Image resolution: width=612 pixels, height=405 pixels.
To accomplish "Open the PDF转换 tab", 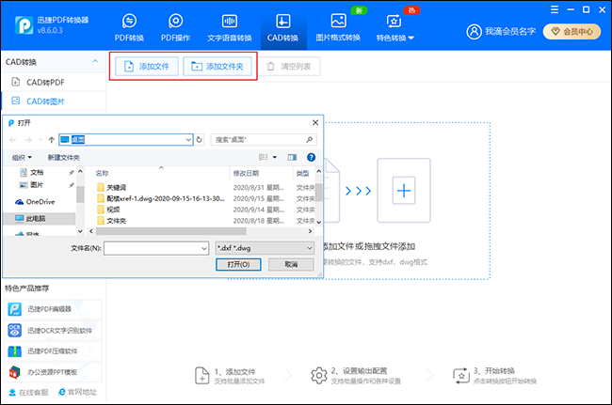I will 129,27.
